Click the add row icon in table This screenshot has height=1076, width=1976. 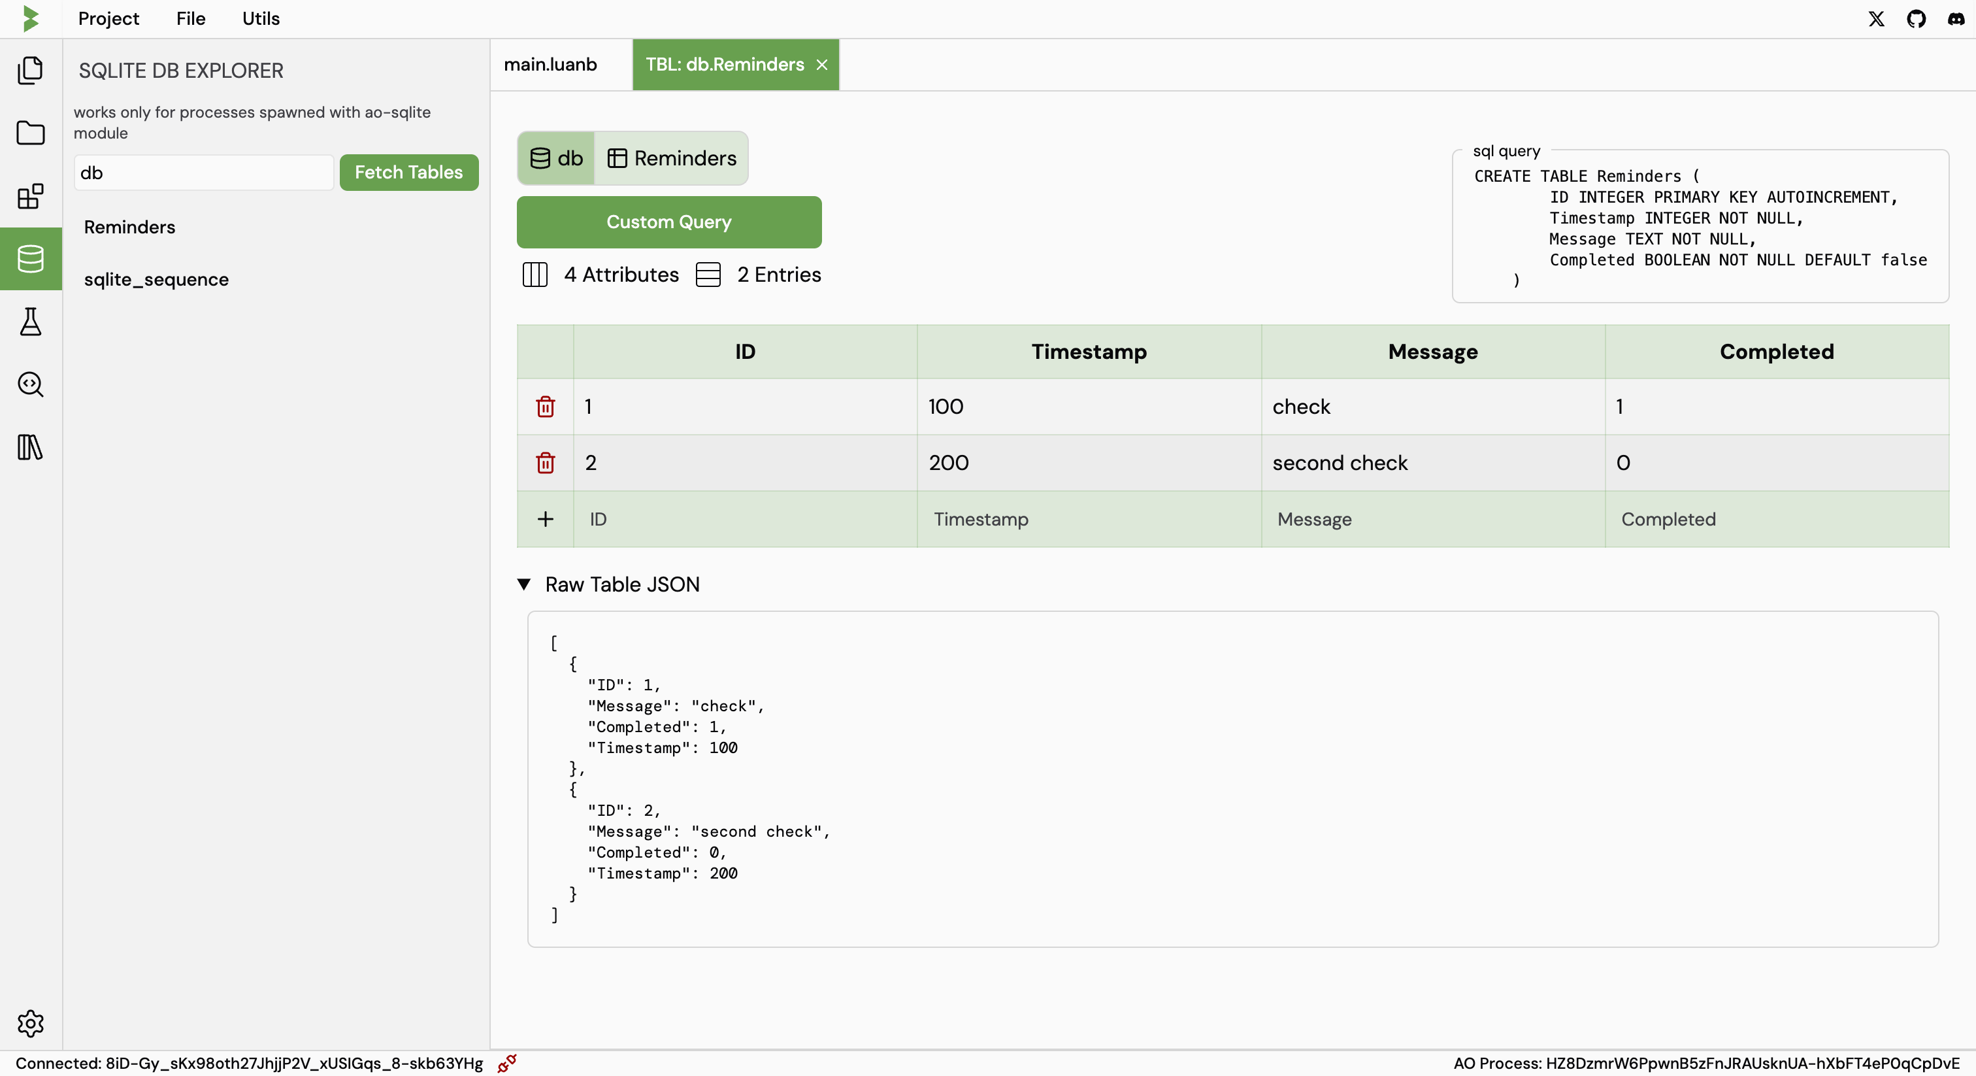(x=546, y=518)
